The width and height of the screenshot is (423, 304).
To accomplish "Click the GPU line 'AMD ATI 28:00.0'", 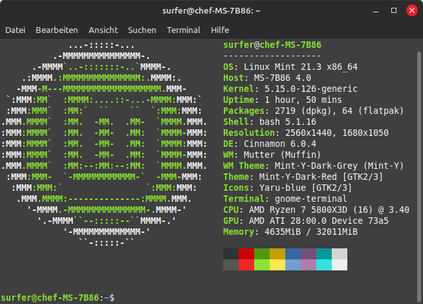I will pyautogui.click(x=288, y=221).
